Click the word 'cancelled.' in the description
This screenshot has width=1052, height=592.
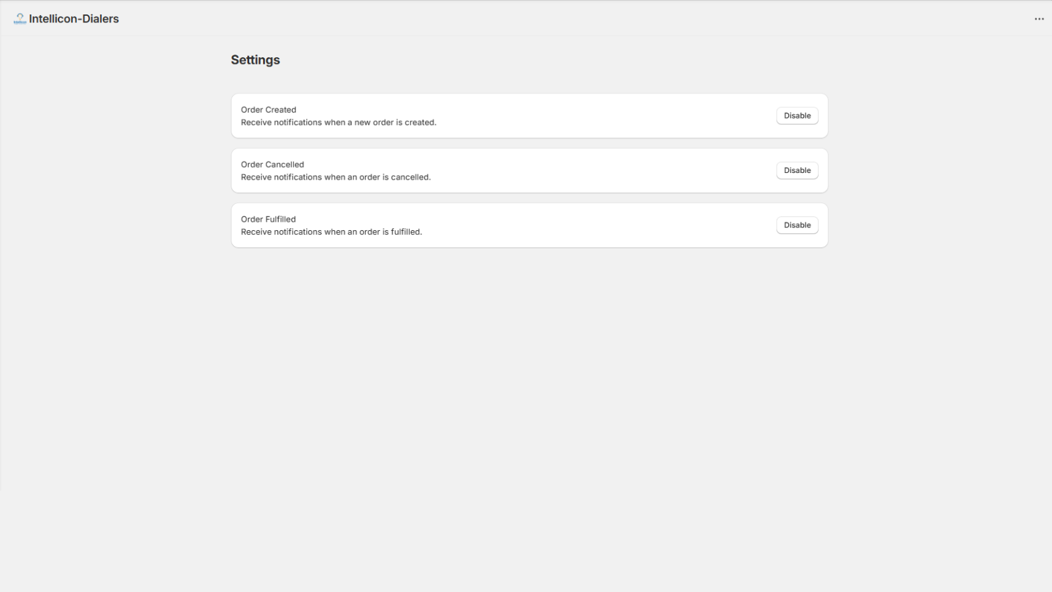pos(411,177)
